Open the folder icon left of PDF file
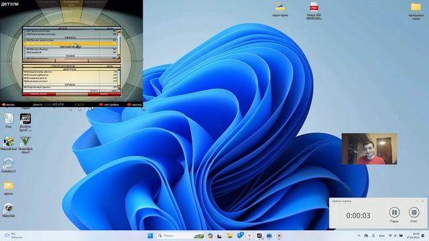Viewport: 429px width, 241px height. click(x=280, y=9)
